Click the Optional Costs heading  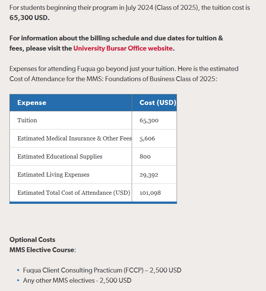32,240
